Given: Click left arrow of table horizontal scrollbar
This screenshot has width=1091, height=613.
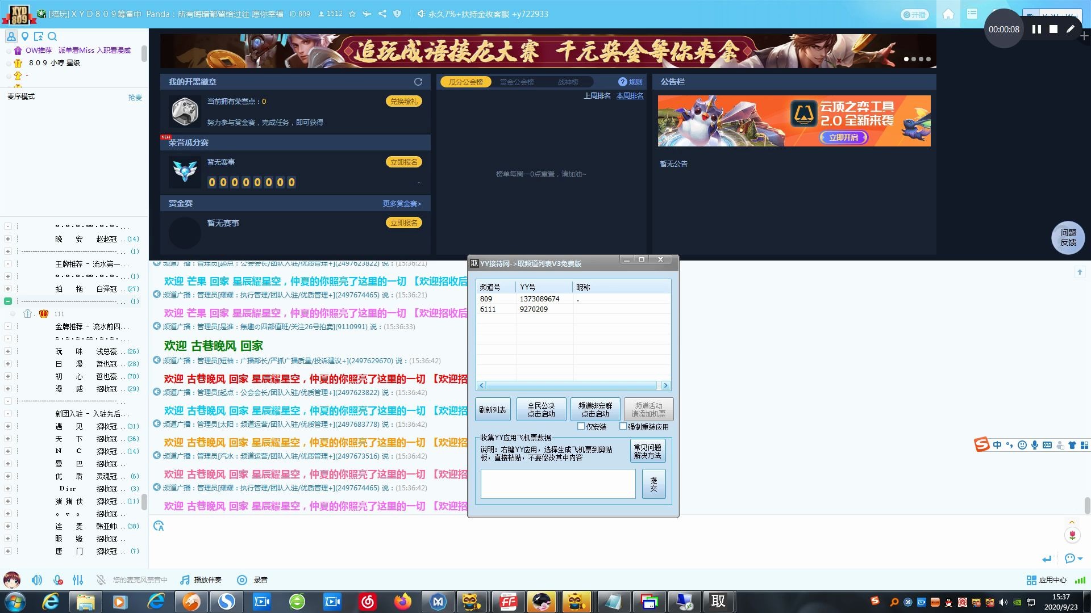Looking at the screenshot, I should (481, 385).
